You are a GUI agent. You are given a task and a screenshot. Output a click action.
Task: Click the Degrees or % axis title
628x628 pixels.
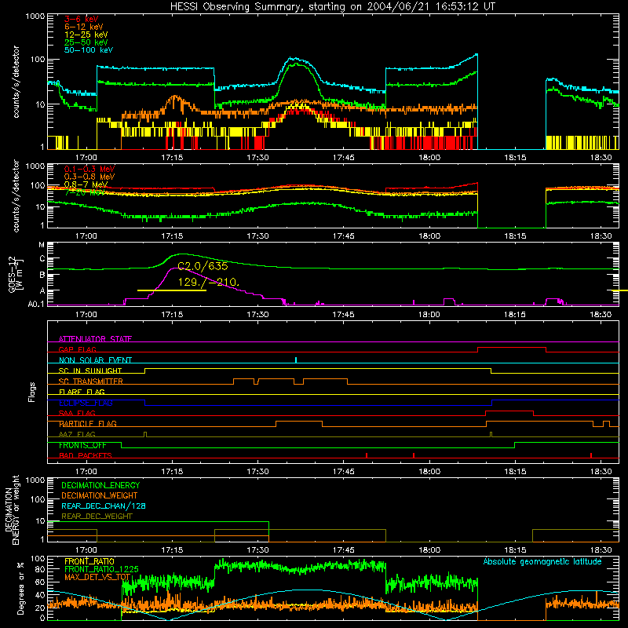tap(21, 588)
